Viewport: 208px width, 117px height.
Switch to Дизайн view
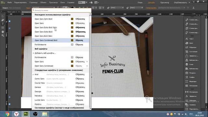pyautogui.click(x=151, y=3)
